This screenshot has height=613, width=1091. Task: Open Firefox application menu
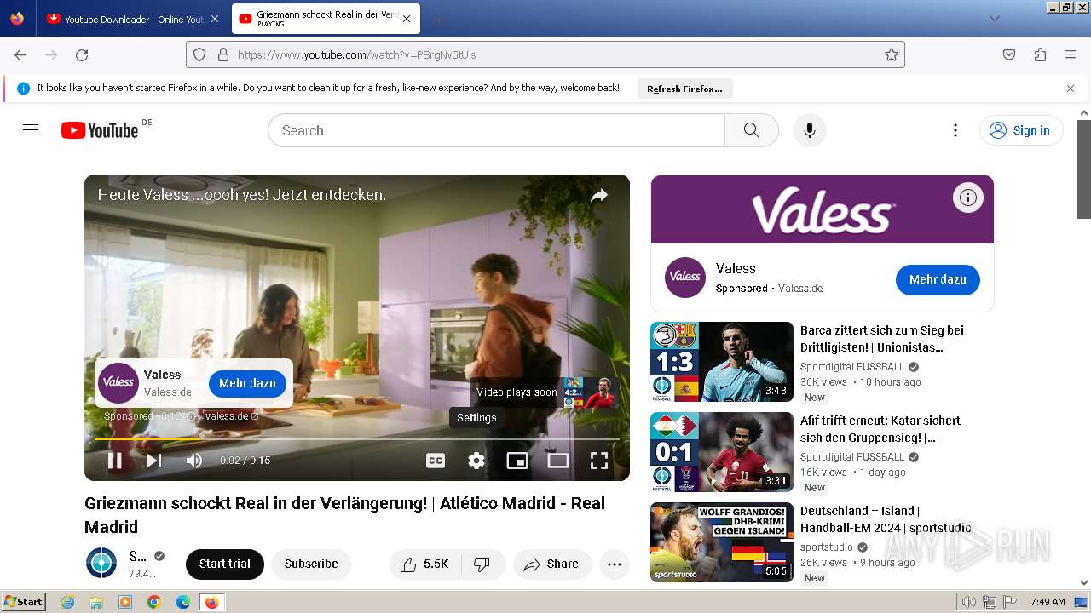(x=1071, y=54)
